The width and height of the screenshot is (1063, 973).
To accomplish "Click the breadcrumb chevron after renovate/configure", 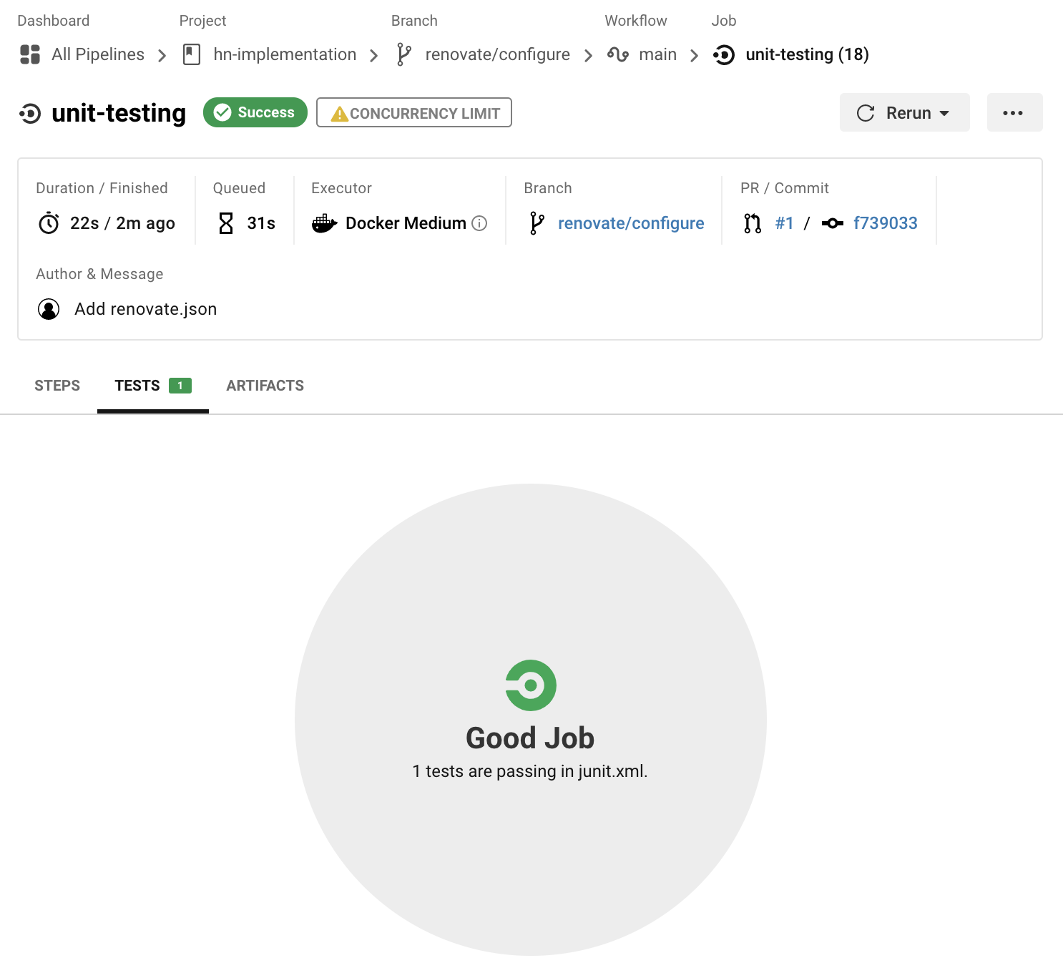I will tap(588, 56).
